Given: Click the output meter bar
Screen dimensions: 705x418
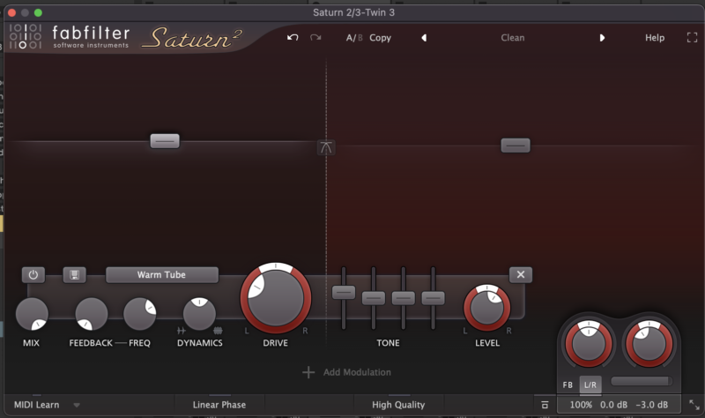Looking at the screenshot, I should [642, 381].
